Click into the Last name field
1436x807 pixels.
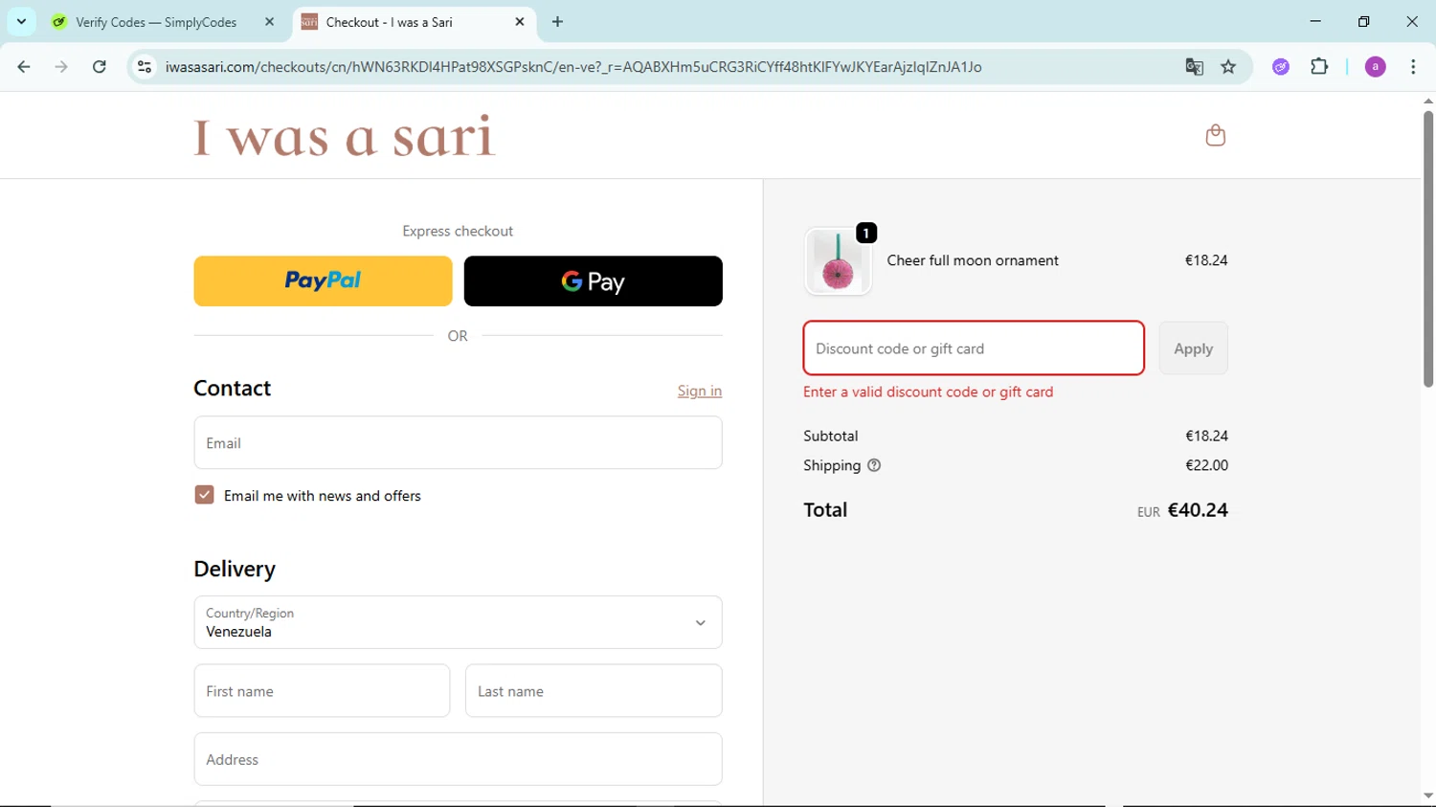tap(594, 690)
